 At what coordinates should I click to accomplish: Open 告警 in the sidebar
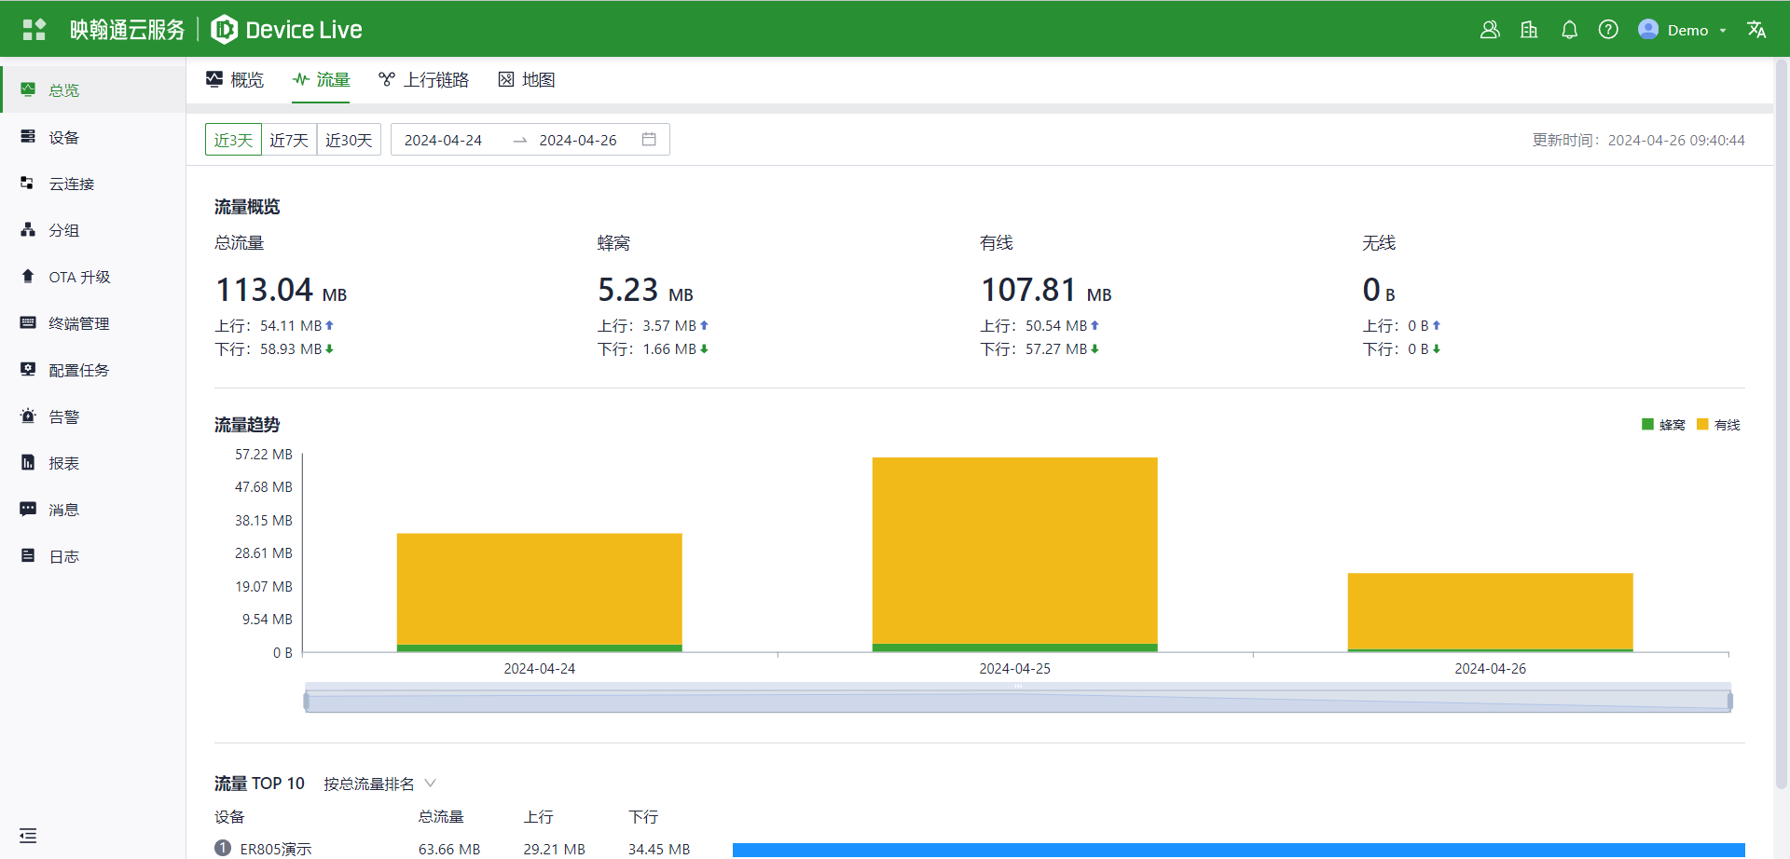point(92,416)
